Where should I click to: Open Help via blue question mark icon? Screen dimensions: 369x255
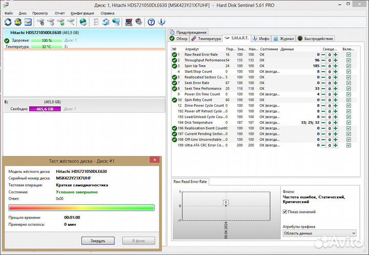(x=151, y=22)
